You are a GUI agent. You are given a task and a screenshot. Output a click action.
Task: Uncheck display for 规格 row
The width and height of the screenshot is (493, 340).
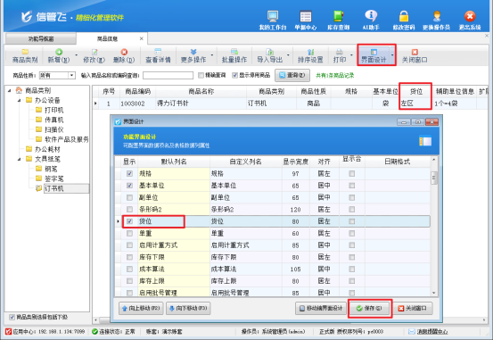[x=129, y=173]
